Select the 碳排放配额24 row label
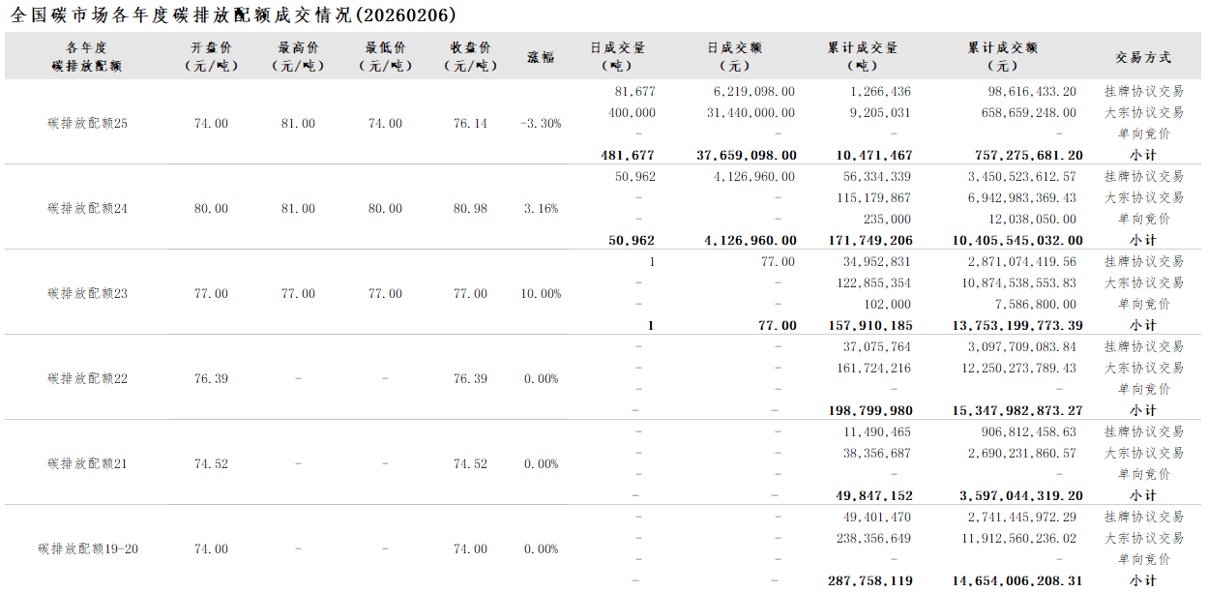The width and height of the screenshot is (1207, 592). click(87, 209)
